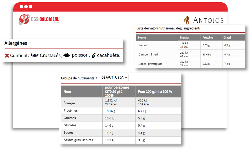Click the Groupe de nutriments label
The width and height of the screenshot is (251, 161).
click(78, 78)
